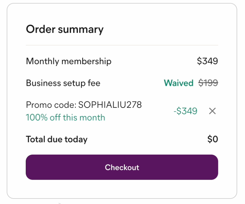Remove the SOPHIALIU278 promo code

click(x=212, y=111)
